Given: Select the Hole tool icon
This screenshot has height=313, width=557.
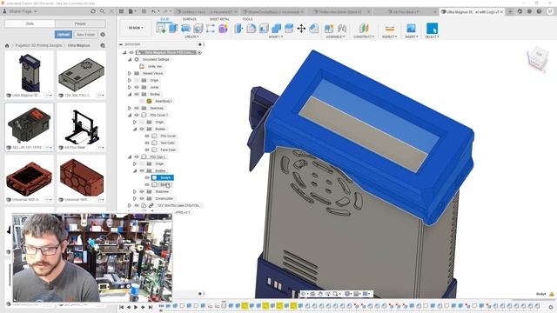Looking at the screenshot, I should [x=198, y=29].
